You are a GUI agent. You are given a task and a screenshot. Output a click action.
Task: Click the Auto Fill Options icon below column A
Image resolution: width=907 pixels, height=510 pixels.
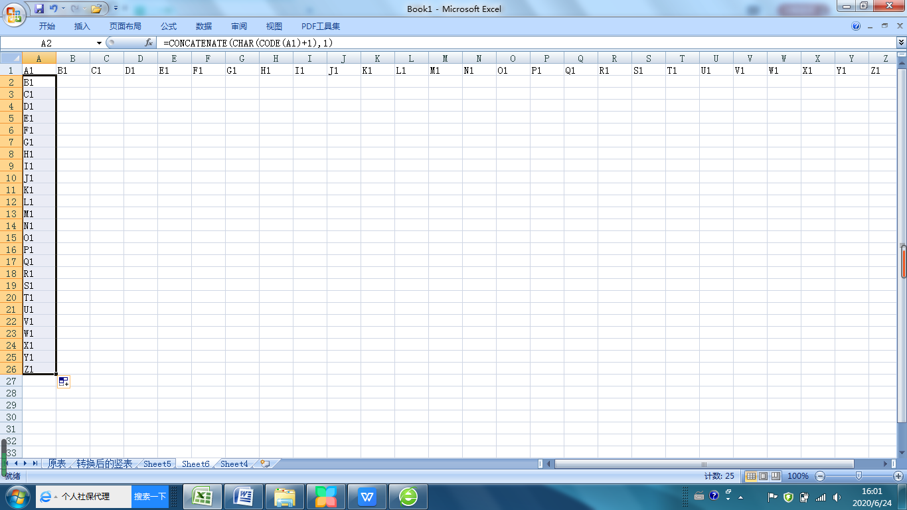point(64,381)
